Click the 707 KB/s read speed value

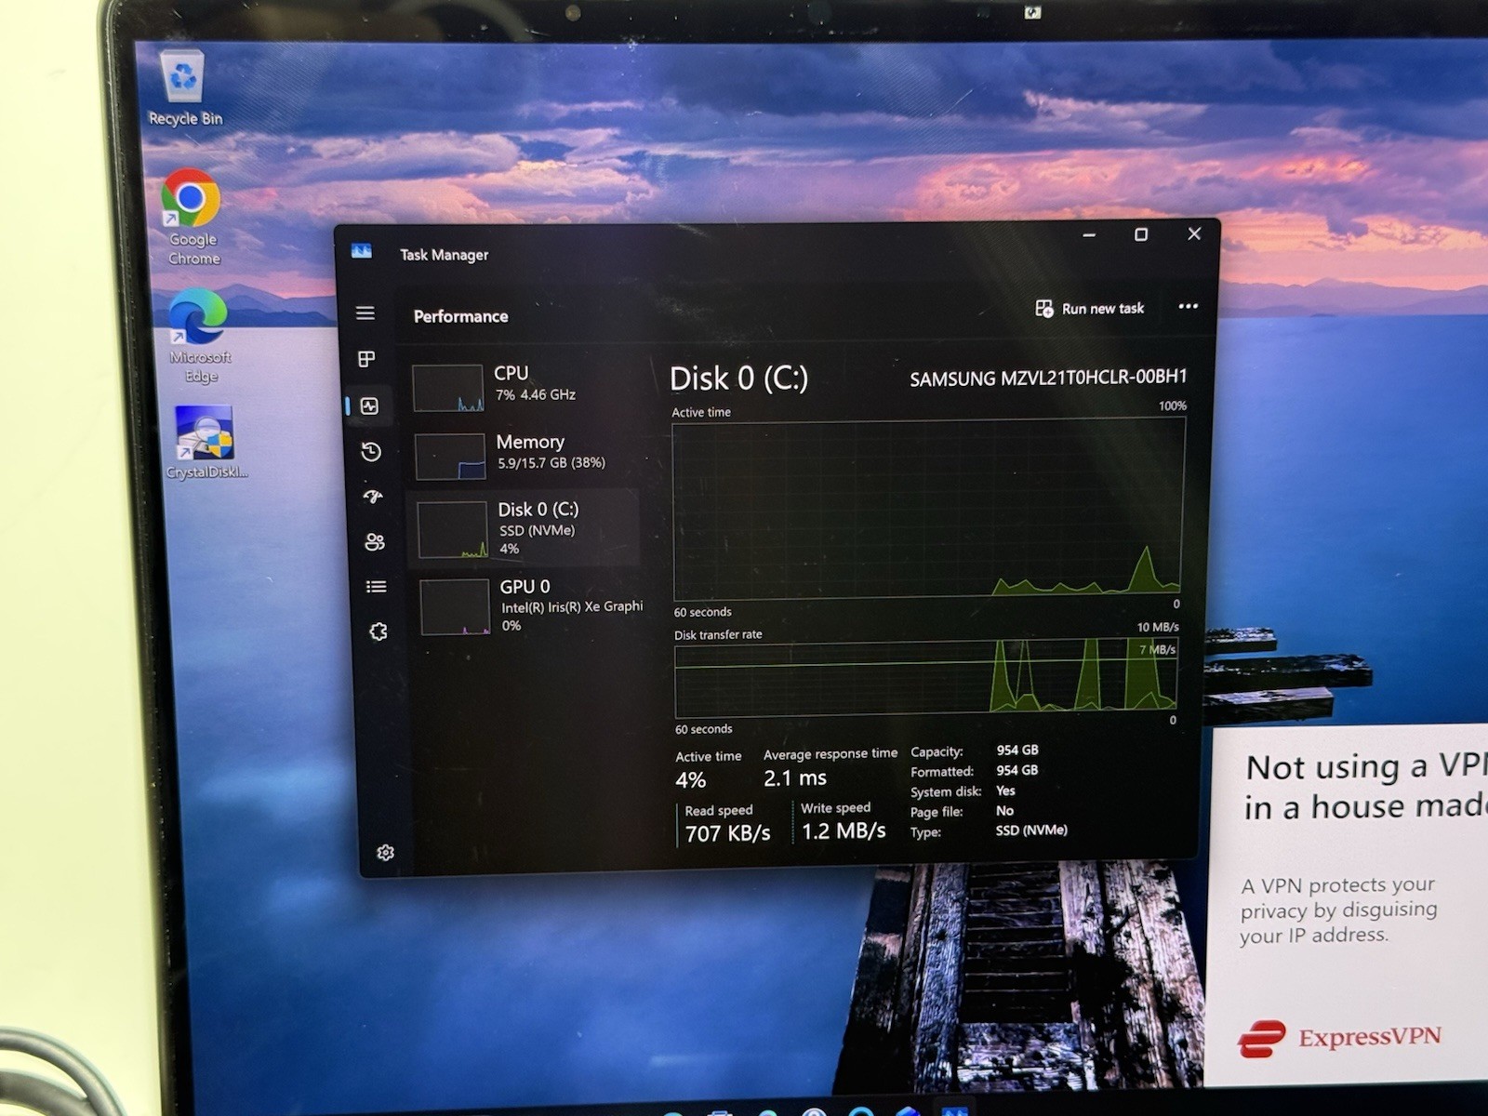pyautogui.click(x=727, y=833)
